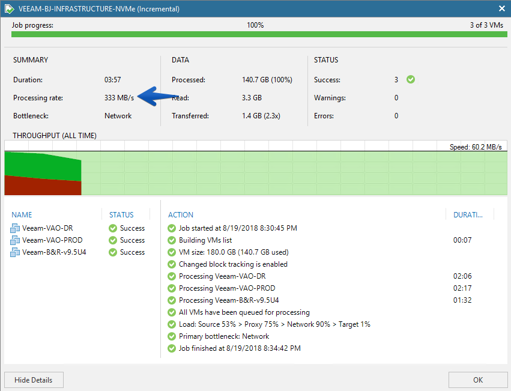Click checkmark beside All VMs queued entry

click(172, 312)
